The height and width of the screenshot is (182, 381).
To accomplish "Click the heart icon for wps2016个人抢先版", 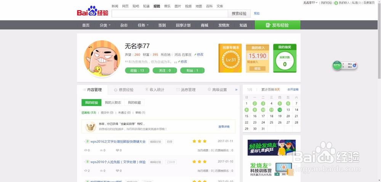I will pos(117,171).
